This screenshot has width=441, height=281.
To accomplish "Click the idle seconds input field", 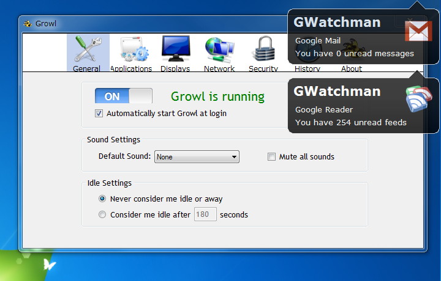I will point(205,214).
